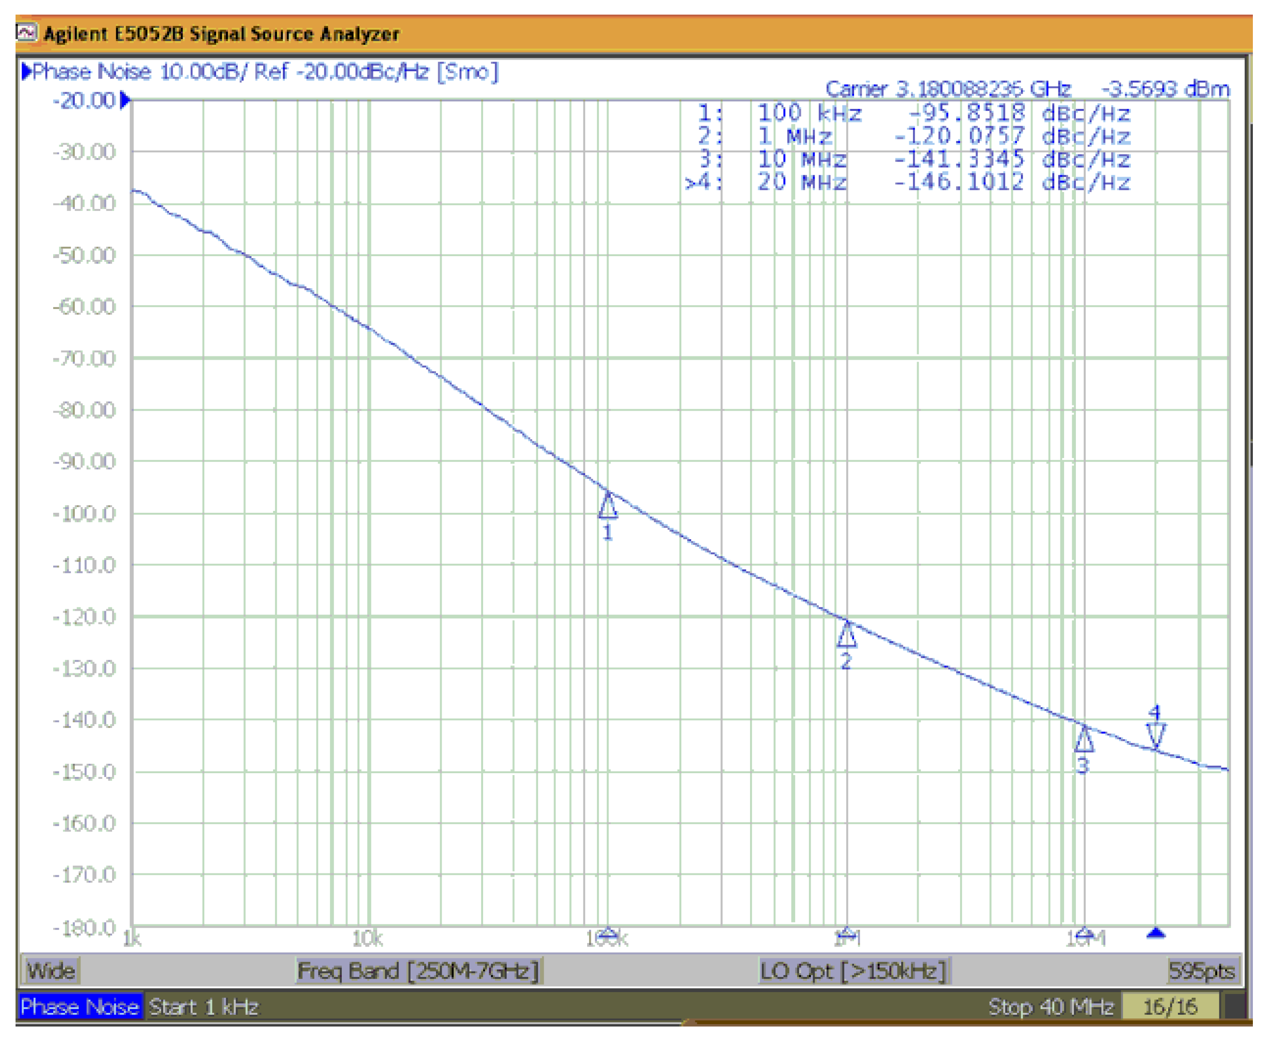The image size is (1267, 1043).
Task: Click the phase noise trace title arrow
Action: tap(26, 72)
